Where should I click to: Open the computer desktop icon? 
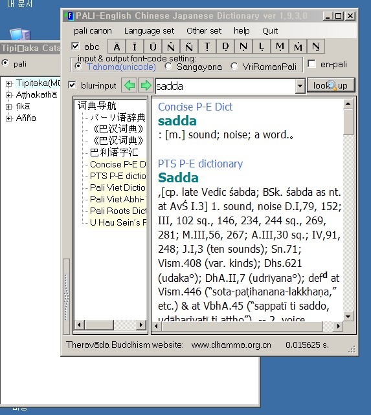[20, 34]
